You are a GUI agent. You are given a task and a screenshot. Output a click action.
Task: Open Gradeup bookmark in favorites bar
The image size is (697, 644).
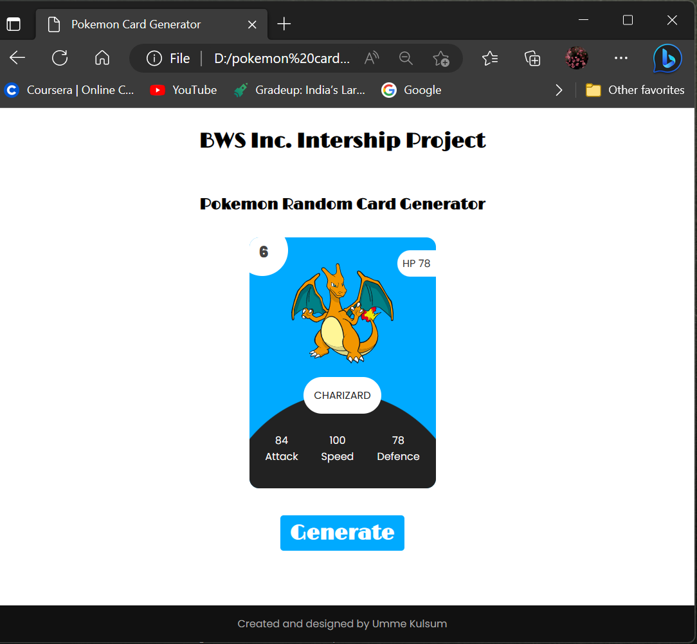pos(300,90)
